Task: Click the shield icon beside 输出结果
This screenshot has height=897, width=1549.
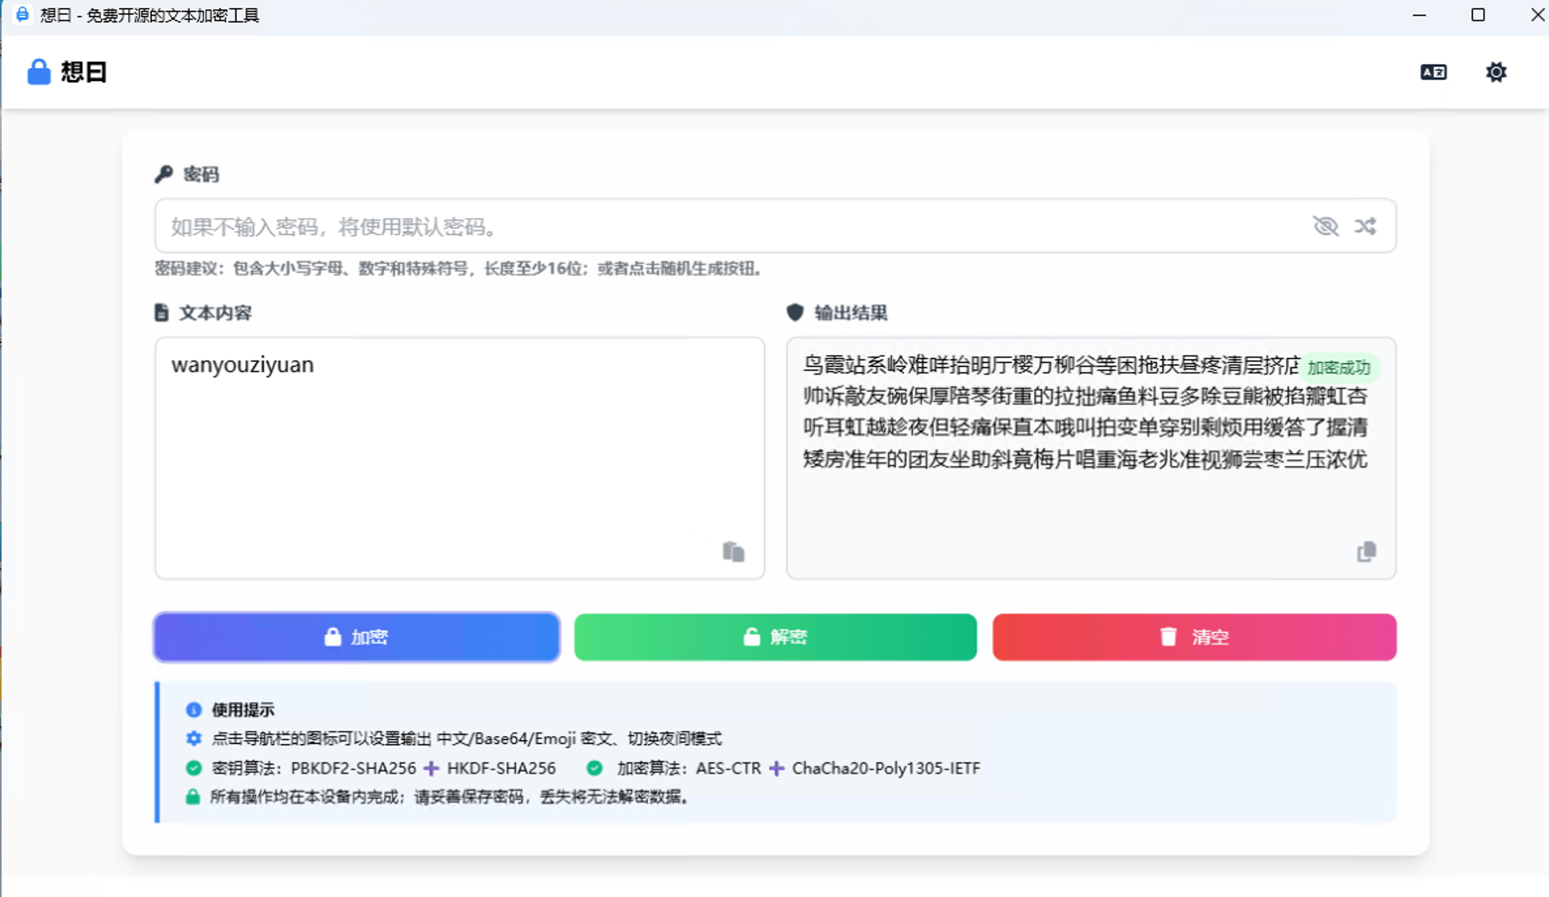Action: (795, 313)
